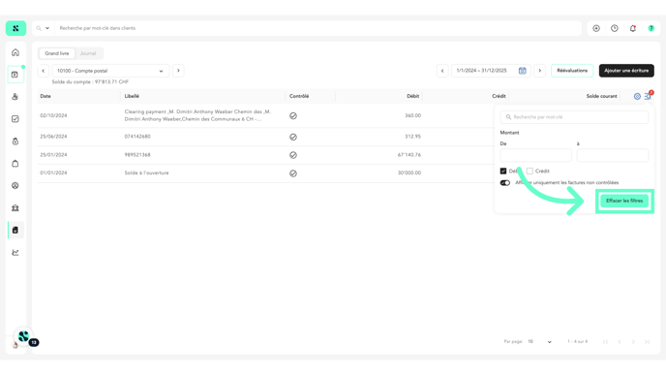
Task: Open the rows per page dropdown
Action: point(539,342)
